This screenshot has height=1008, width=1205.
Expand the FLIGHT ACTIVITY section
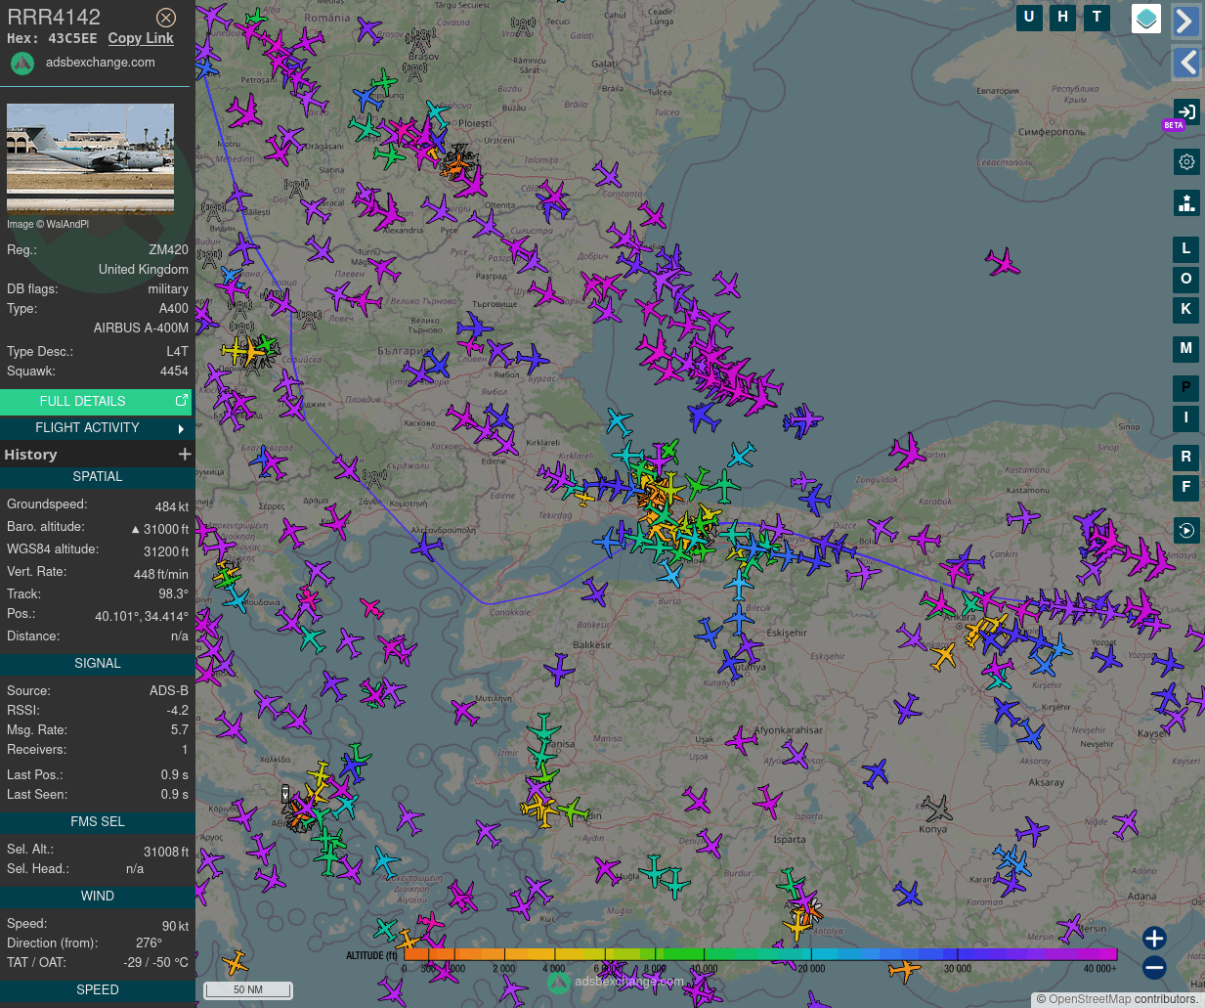[x=96, y=428]
